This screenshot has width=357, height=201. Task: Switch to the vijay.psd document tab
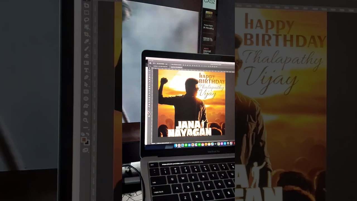coord(176,67)
